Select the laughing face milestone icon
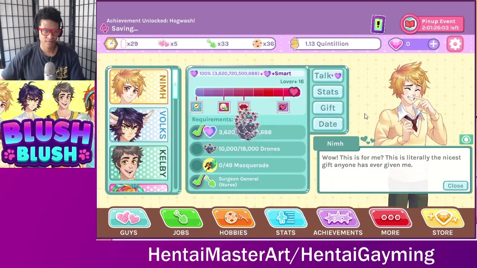The width and height of the screenshot is (477, 268). [224, 107]
